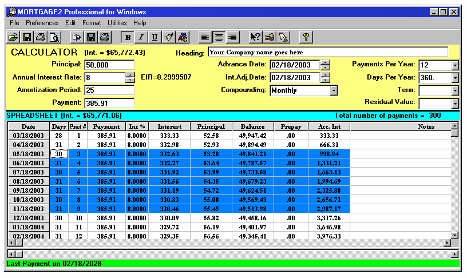Viewport: 467px width, 278px height.
Task: Click the Balance column header
Action: (x=252, y=126)
